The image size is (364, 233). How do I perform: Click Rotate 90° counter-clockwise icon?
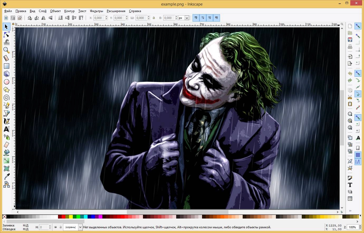click(30, 18)
